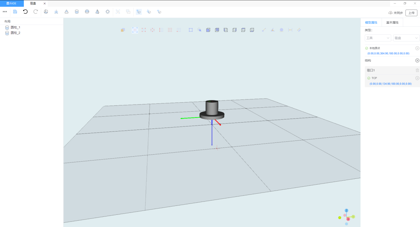Click the plus icon beside 结构

coord(417,60)
